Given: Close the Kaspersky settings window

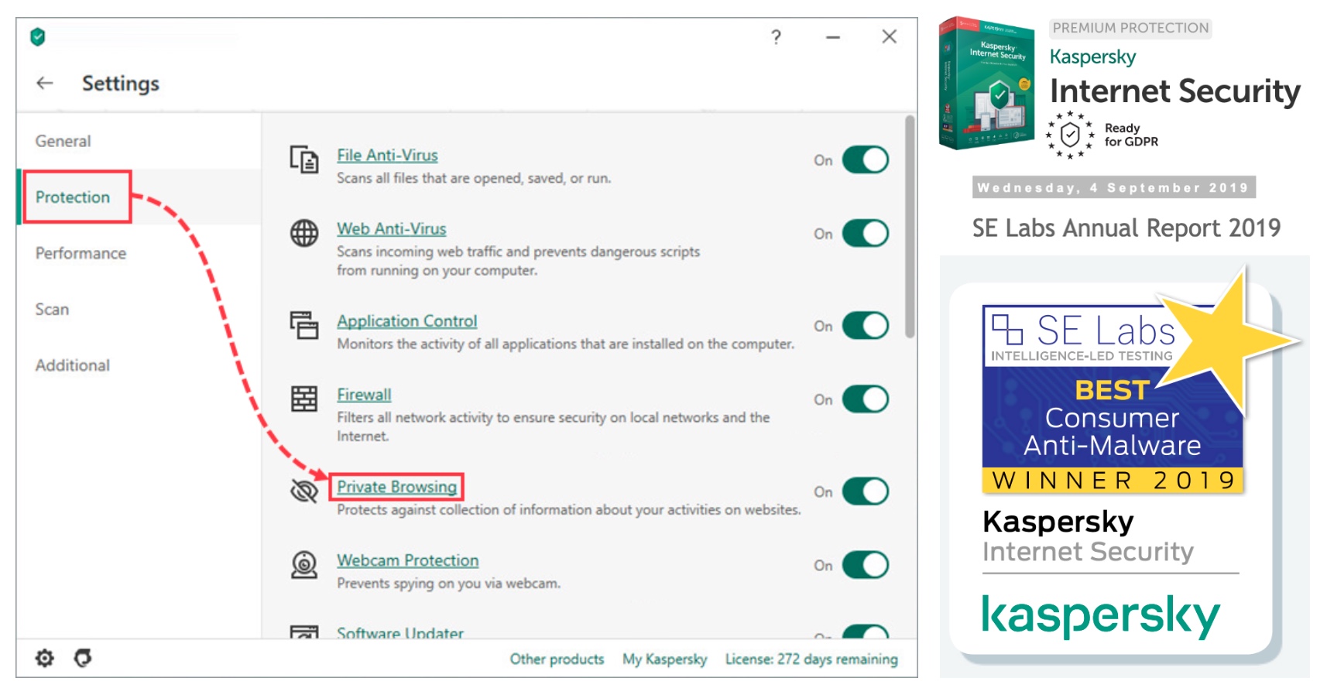Looking at the screenshot, I should point(890,36).
